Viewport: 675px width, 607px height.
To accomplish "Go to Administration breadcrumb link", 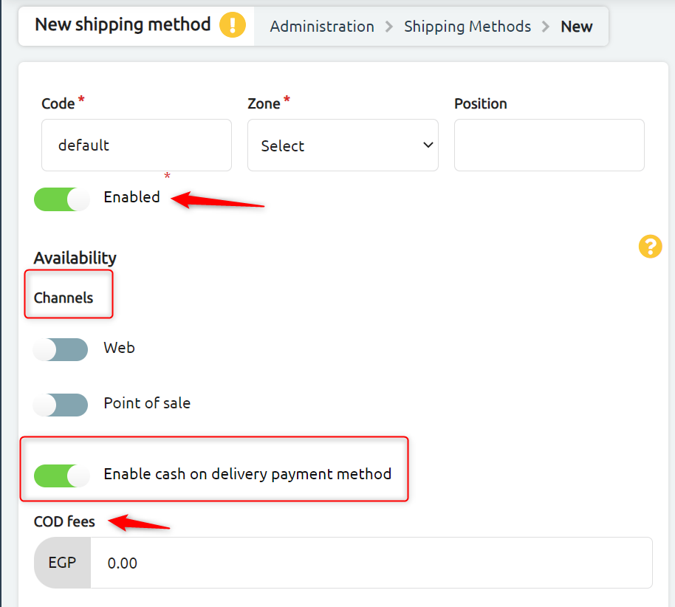I will point(322,27).
